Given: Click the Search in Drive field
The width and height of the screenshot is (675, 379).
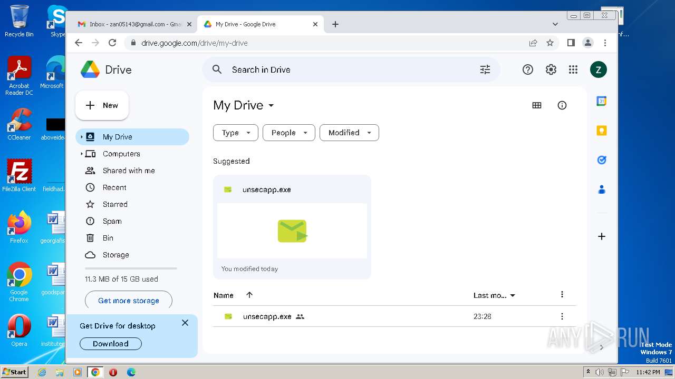Looking at the screenshot, I should (x=351, y=69).
